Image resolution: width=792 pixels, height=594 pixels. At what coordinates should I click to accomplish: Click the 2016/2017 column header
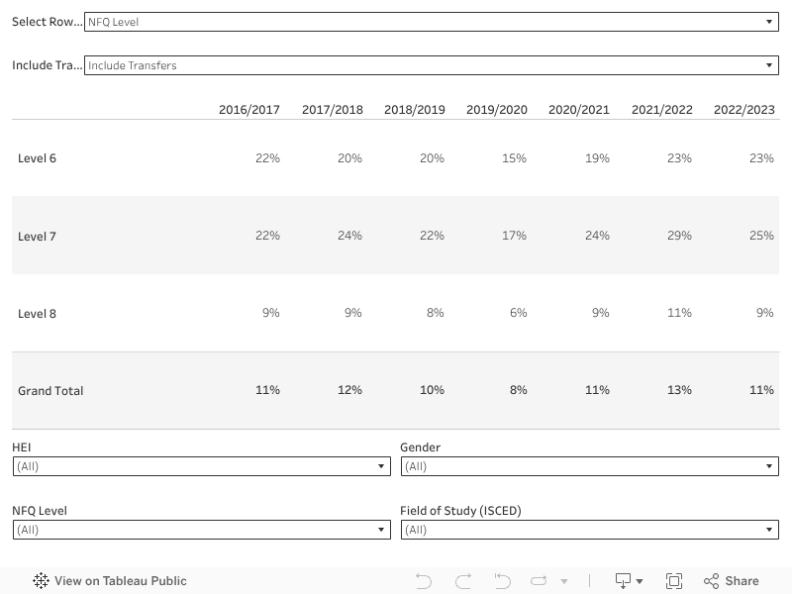pyautogui.click(x=249, y=110)
